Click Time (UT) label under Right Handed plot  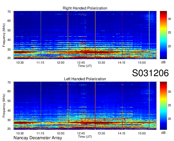click(x=85, y=66)
